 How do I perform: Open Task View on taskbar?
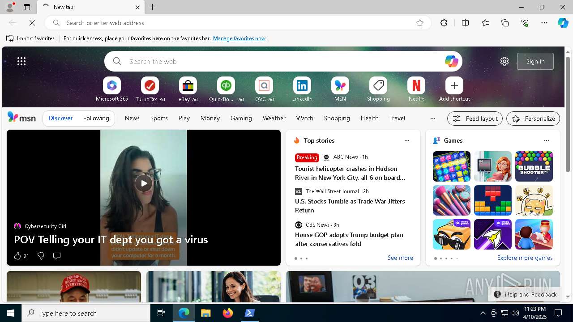click(x=161, y=313)
